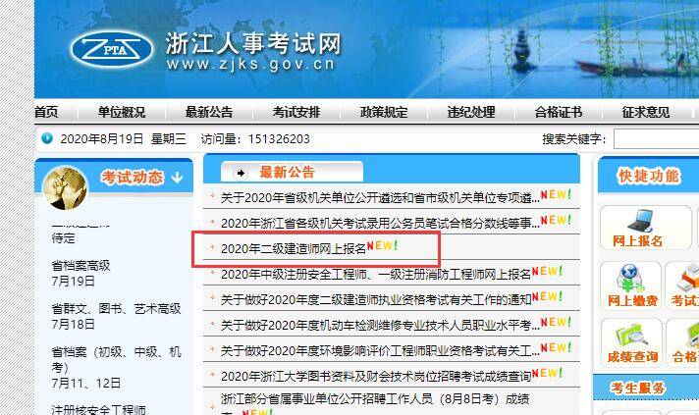Click the arrow icon beside 最新公告 tab
The image size is (699, 415).
pyautogui.click(x=241, y=173)
